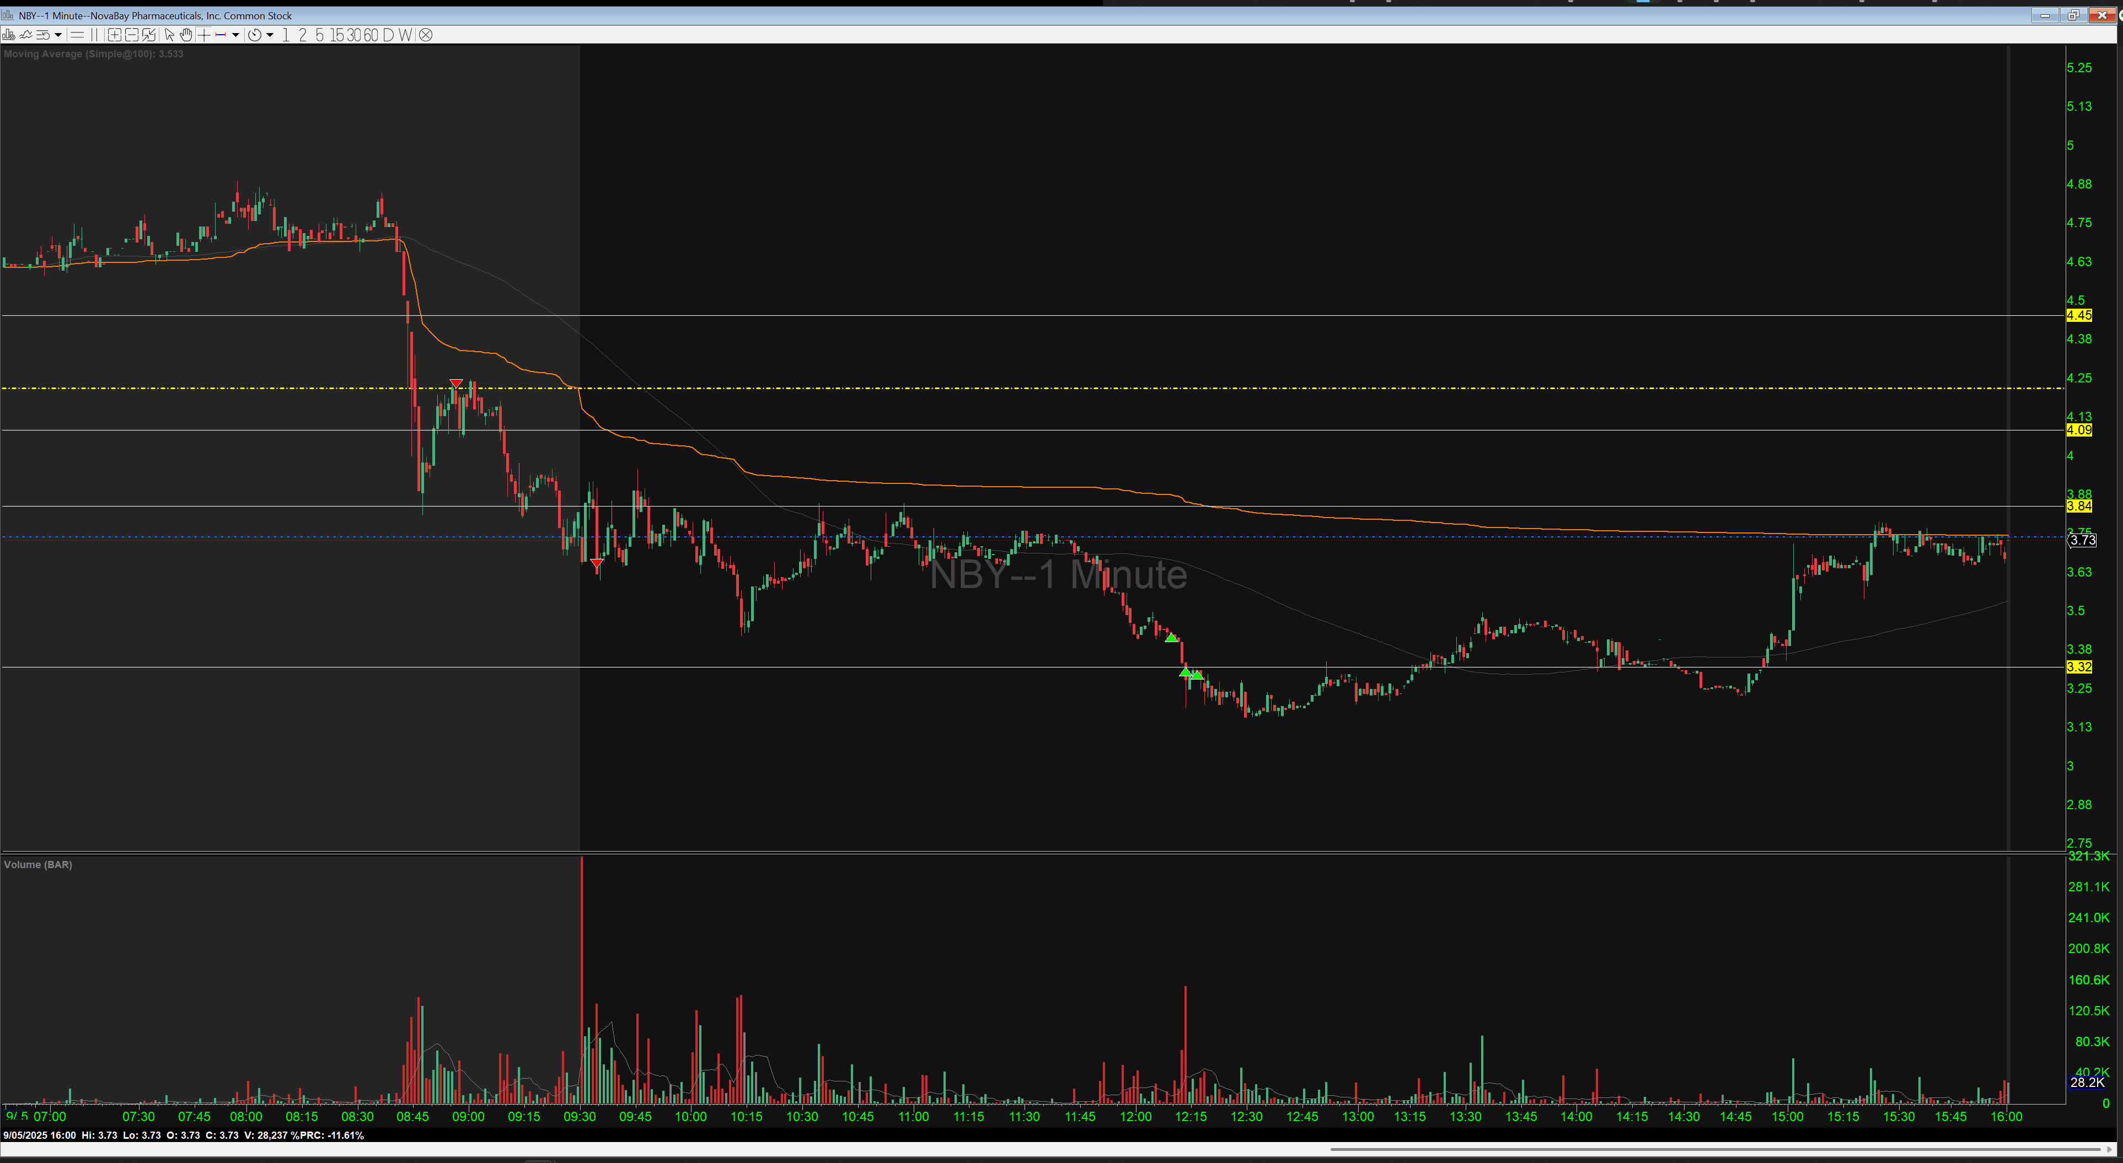Click the zoom out minus box icon

coord(131,35)
